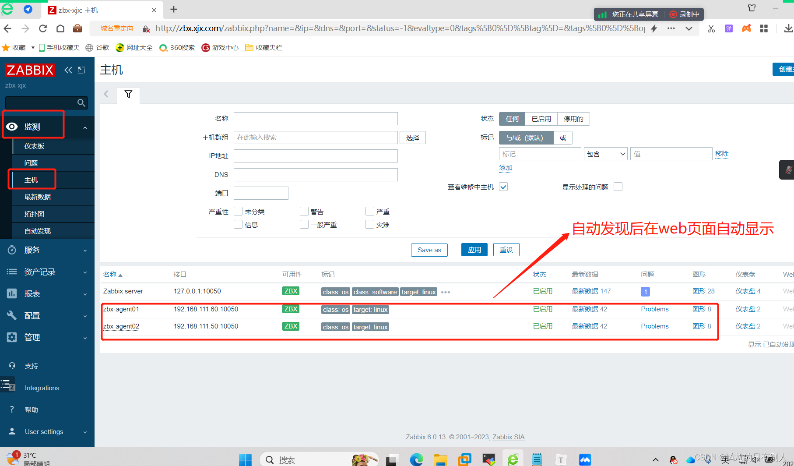This screenshot has width=794, height=466.
Task: Open File Explorer from the taskbar
Action: [440, 459]
